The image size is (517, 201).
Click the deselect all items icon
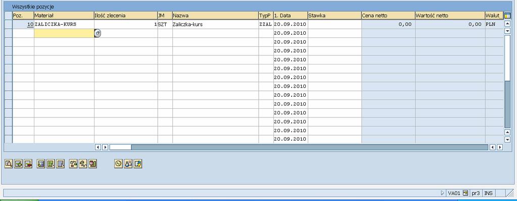tap(60, 164)
